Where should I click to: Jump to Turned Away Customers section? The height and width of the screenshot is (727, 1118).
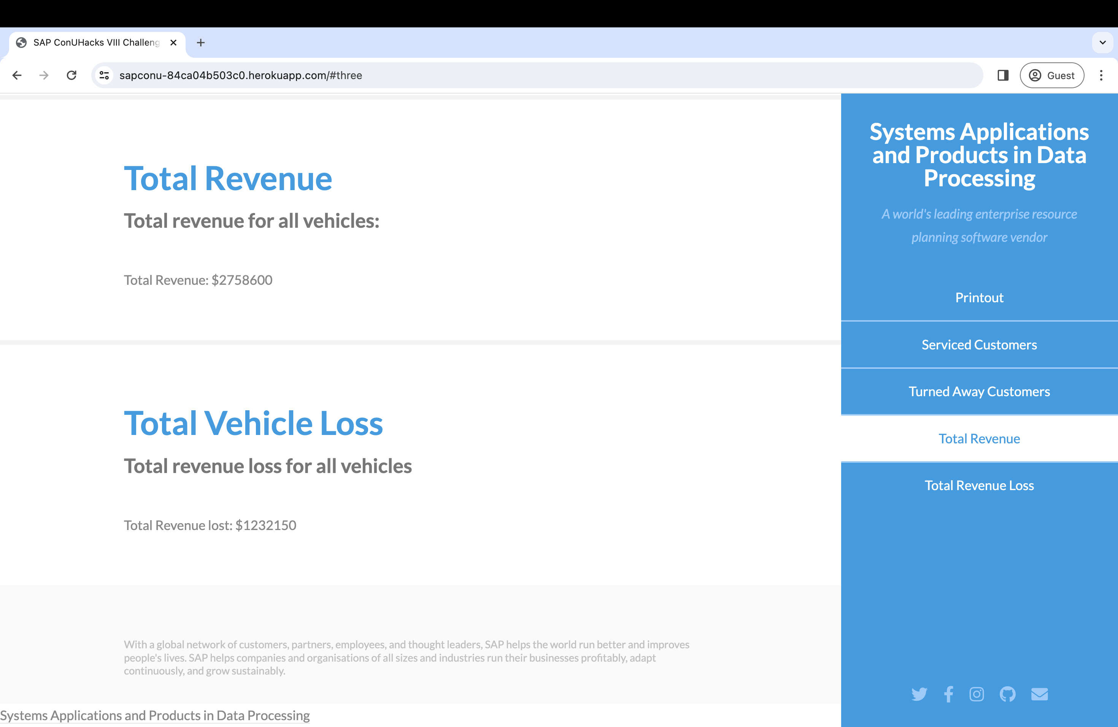979,392
